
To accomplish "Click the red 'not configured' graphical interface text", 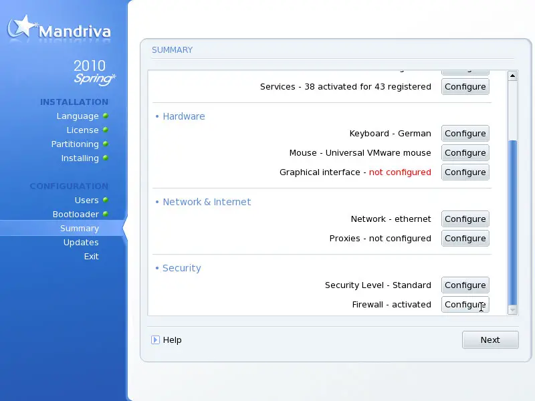I will (x=400, y=172).
